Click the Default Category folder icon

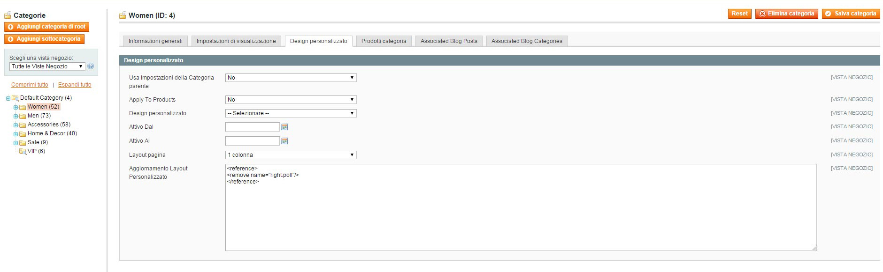15,98
